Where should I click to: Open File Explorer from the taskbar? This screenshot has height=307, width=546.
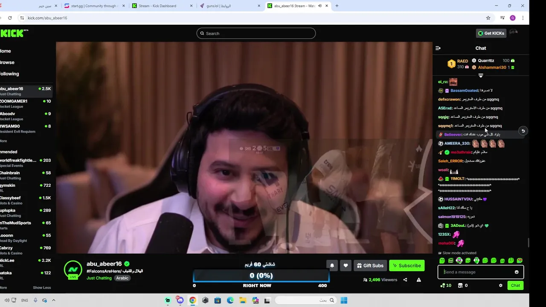(x=243, y=300)
